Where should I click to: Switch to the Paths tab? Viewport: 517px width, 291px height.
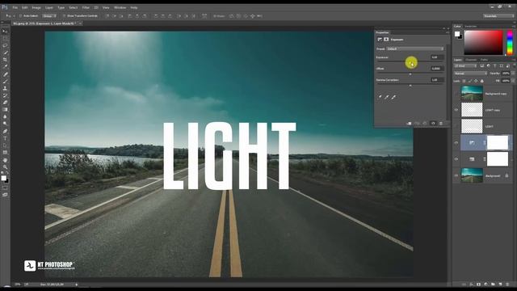point(484,60)
